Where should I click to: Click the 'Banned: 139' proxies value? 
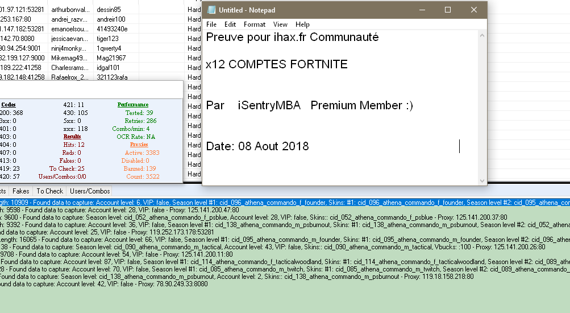(x=140, y=168)
